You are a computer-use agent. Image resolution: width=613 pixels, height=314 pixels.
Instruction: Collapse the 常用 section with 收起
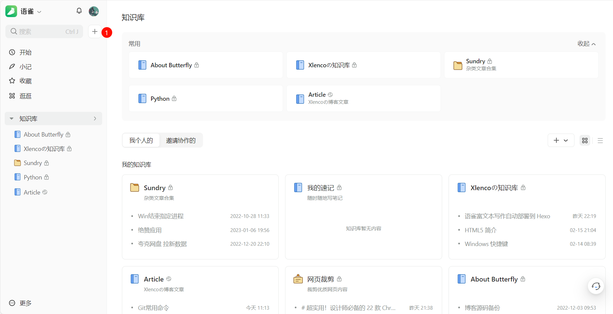point(586,44)
